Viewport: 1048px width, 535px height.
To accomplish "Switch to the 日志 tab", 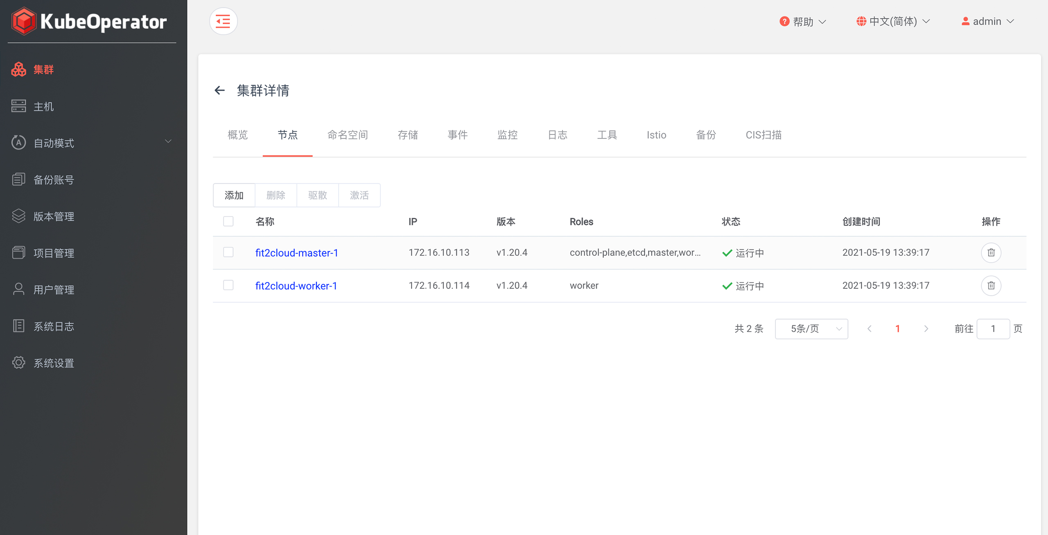I will tap(558, 135).
